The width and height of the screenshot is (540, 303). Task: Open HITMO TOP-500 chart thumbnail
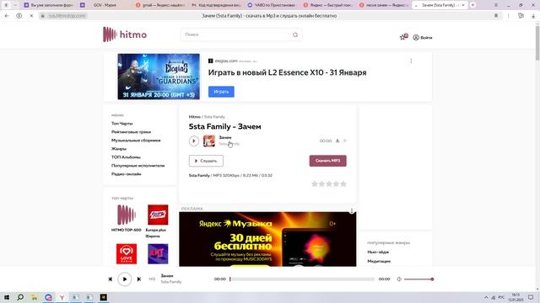[x=126, y=215]
